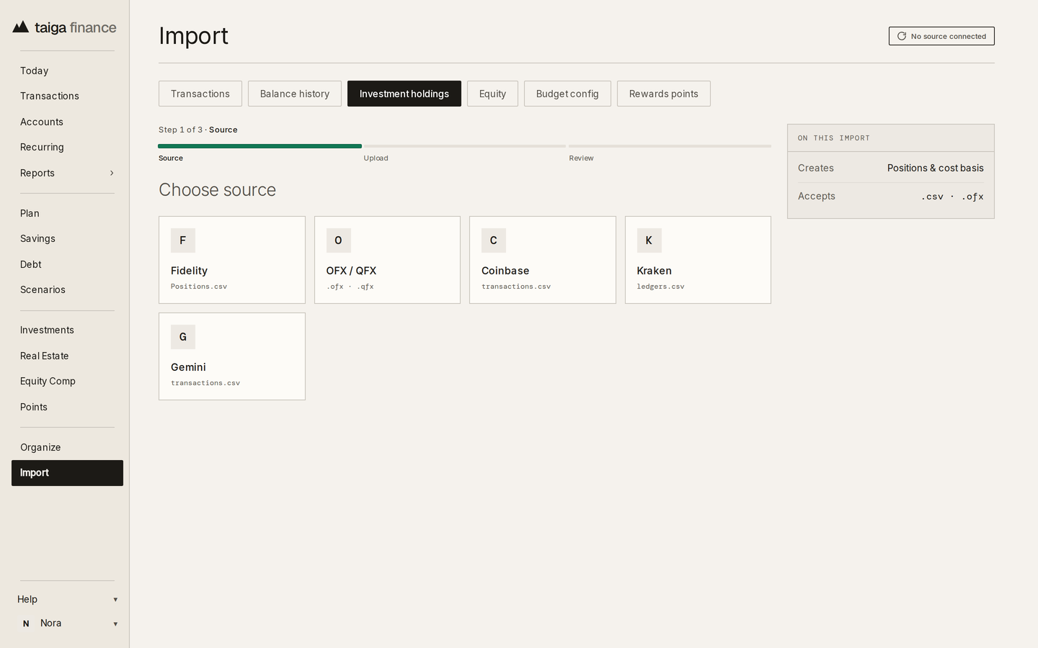Open Real Estate in the sidebar
The height and width of the screenshot is (648, 1038).
pos(67,356)
